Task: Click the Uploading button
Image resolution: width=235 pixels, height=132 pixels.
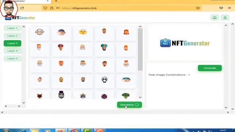Action: [x=129, y=105]
